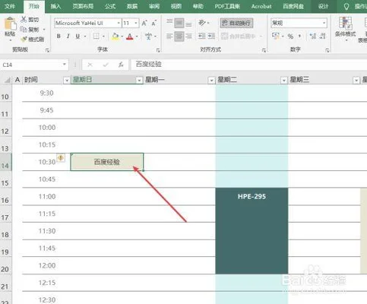Screen dimensions: 367x304
Task: Toggle bold (B) formatting
Action: [59, 36]
